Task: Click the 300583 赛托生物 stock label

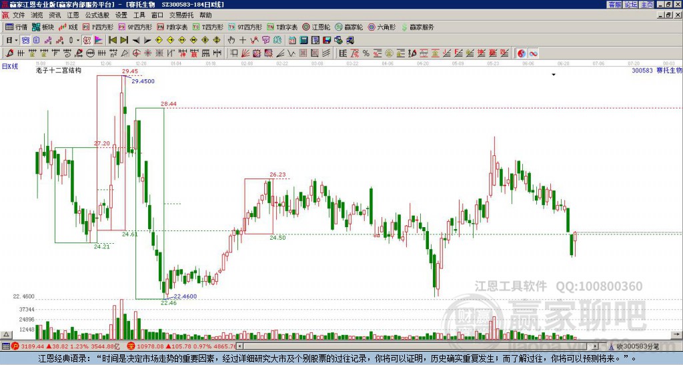Action: click(657, 70)
